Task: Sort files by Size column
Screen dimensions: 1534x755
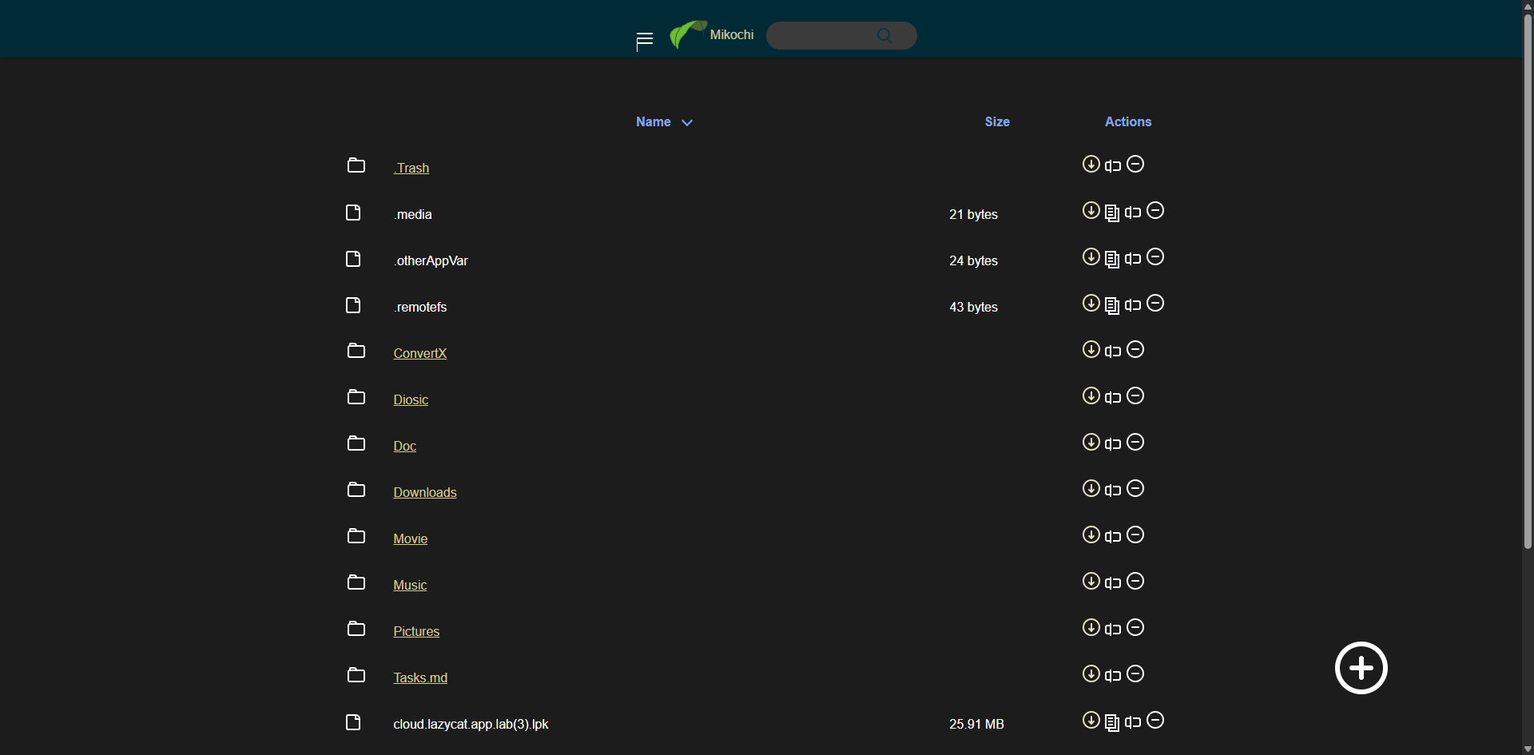Action: pyautogui.click(x=997, y=122)
